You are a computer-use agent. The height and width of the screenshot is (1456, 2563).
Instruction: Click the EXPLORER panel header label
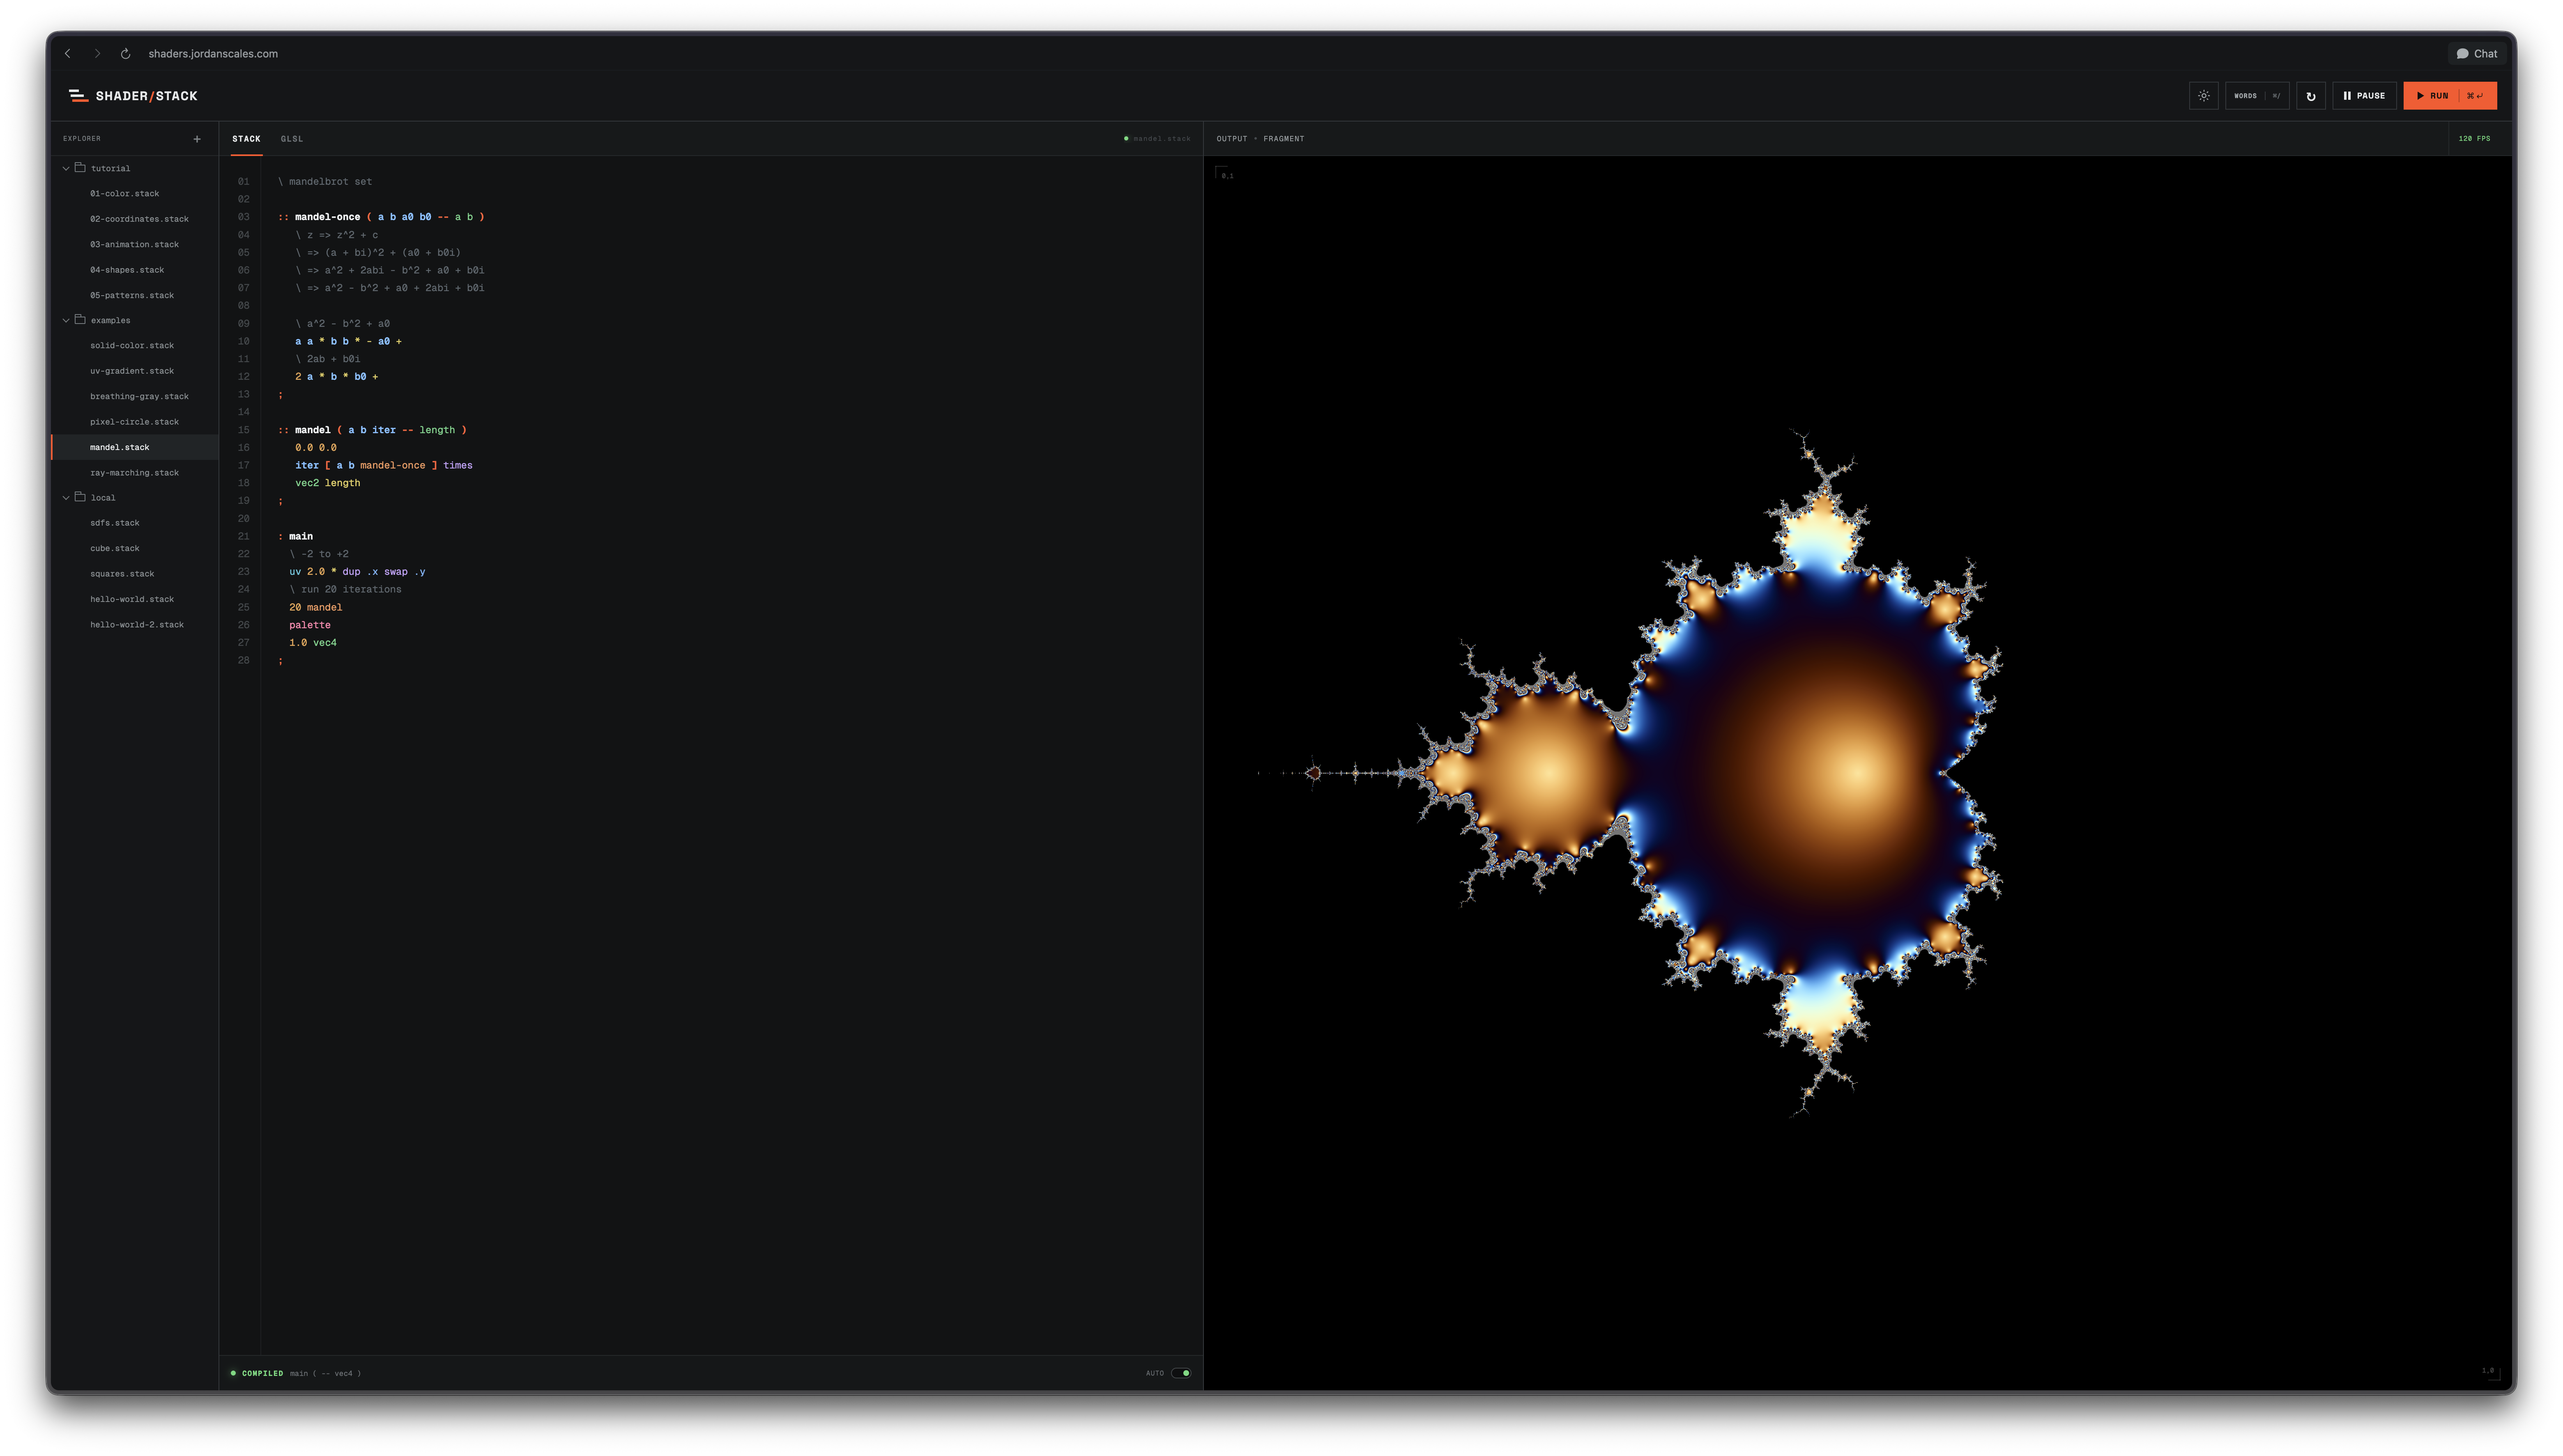(82, 139)
